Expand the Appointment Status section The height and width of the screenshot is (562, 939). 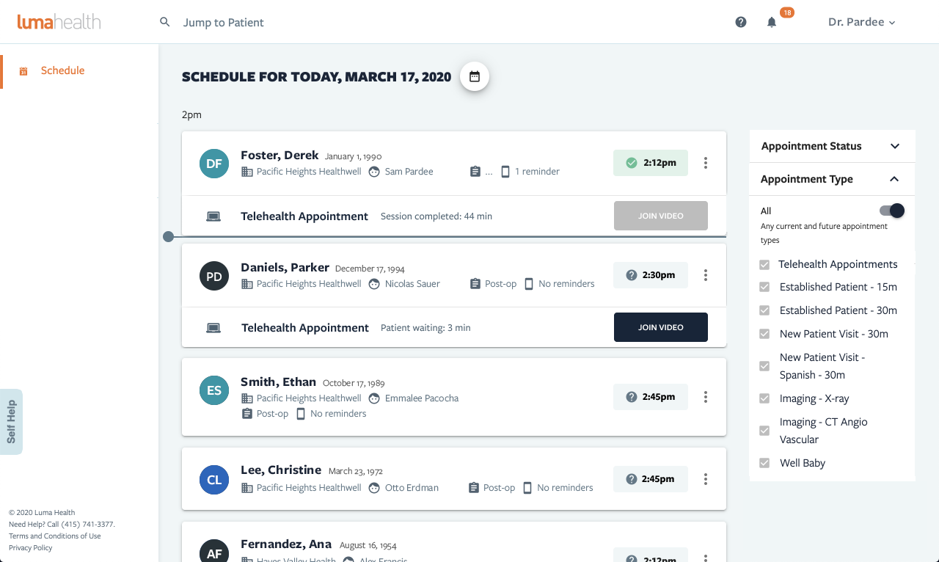[x=894, y=146]
